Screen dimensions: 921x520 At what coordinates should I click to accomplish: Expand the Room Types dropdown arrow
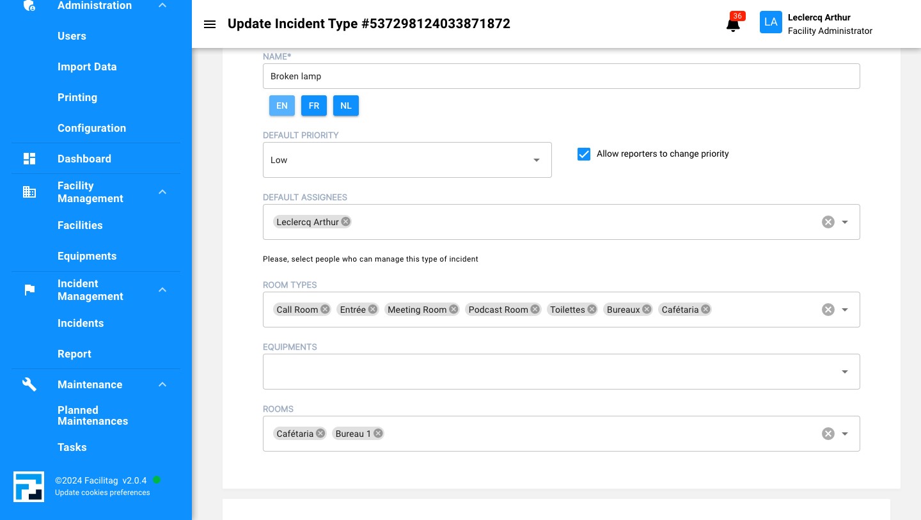coord(845,310)
